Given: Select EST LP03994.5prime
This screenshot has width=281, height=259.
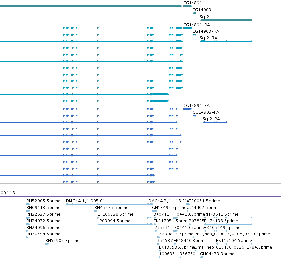Looking at the screenshot, I should pos(114,221).
